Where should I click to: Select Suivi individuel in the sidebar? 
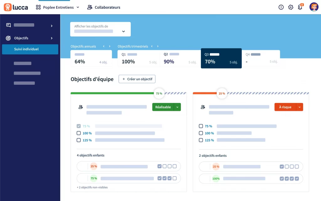coord(30,49)
